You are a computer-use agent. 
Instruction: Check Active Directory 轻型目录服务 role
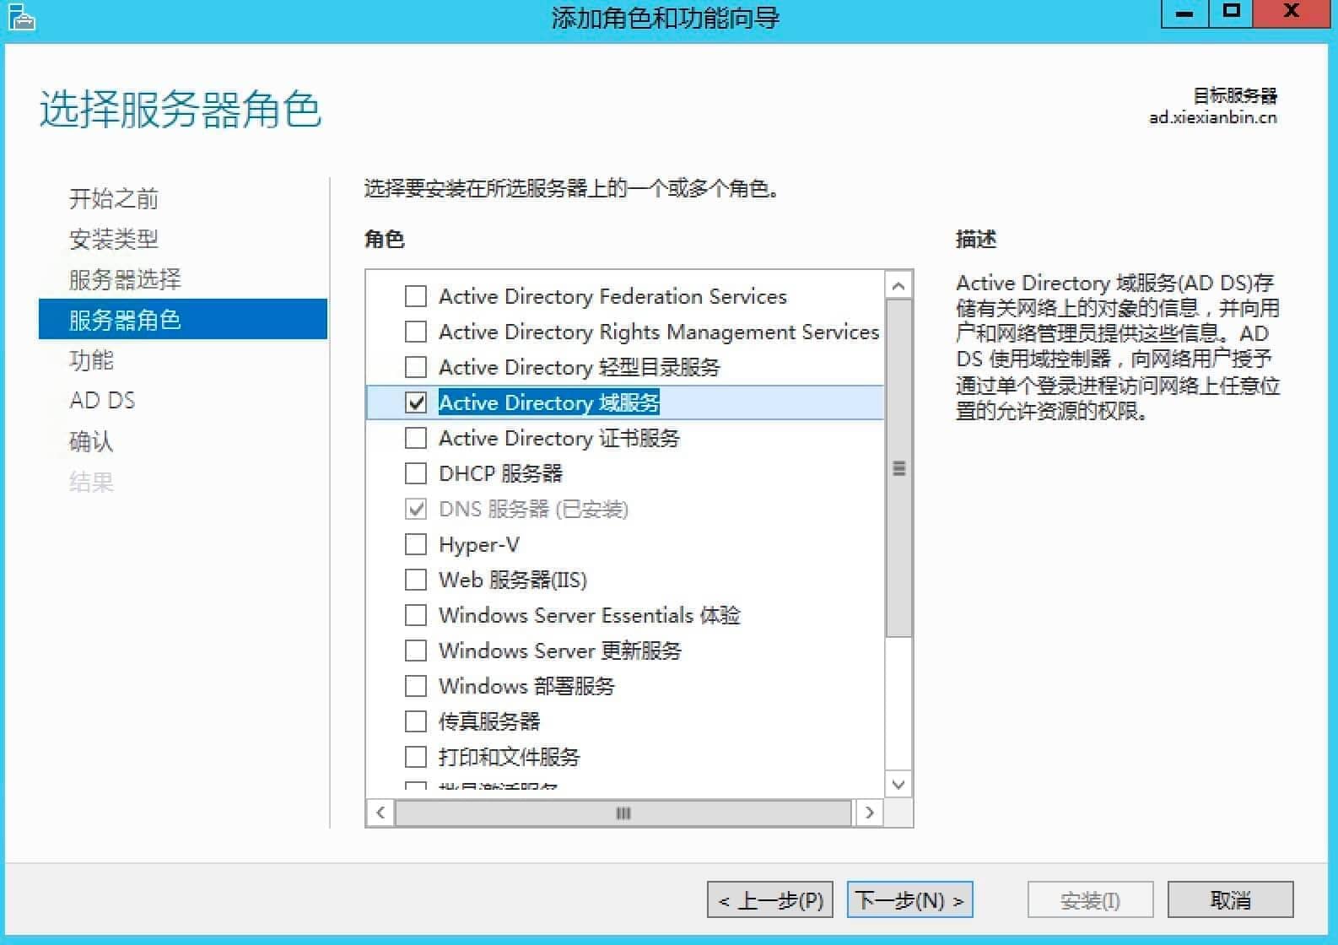[416, 367]
